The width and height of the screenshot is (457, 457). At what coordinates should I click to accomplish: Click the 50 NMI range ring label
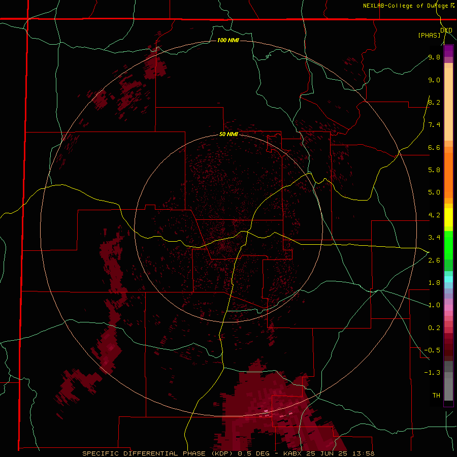[228, 134]
